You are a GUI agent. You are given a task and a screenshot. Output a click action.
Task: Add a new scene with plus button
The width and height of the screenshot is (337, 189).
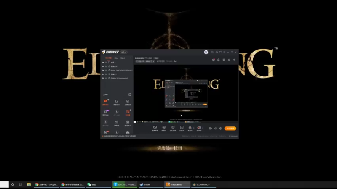pyautogui.click(x=131, y=58)
